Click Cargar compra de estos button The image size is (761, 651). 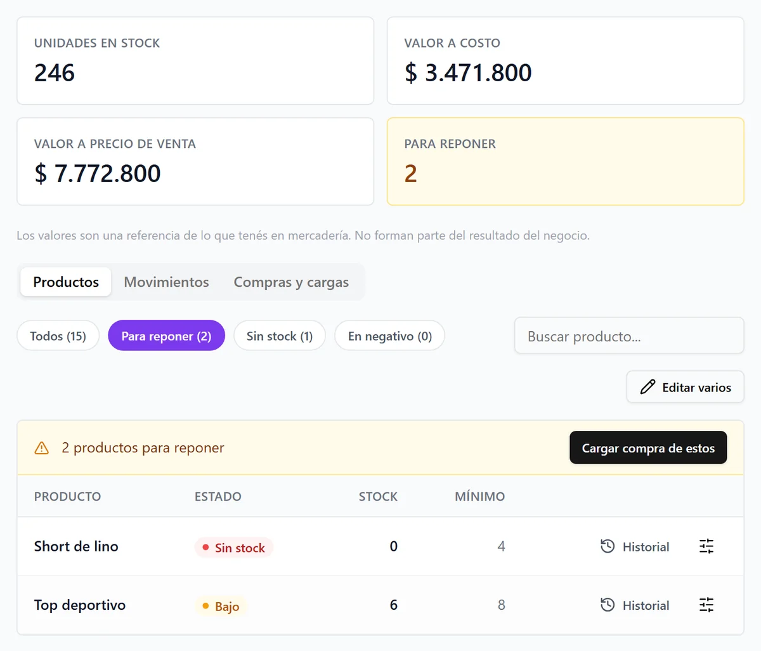tap(648, 448)
